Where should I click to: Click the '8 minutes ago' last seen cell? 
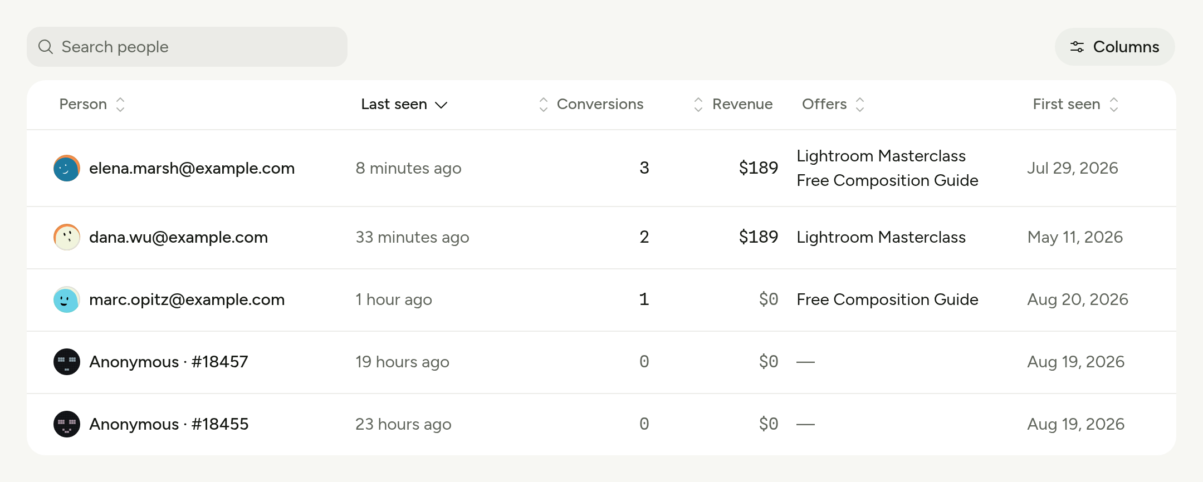point(408,168)
